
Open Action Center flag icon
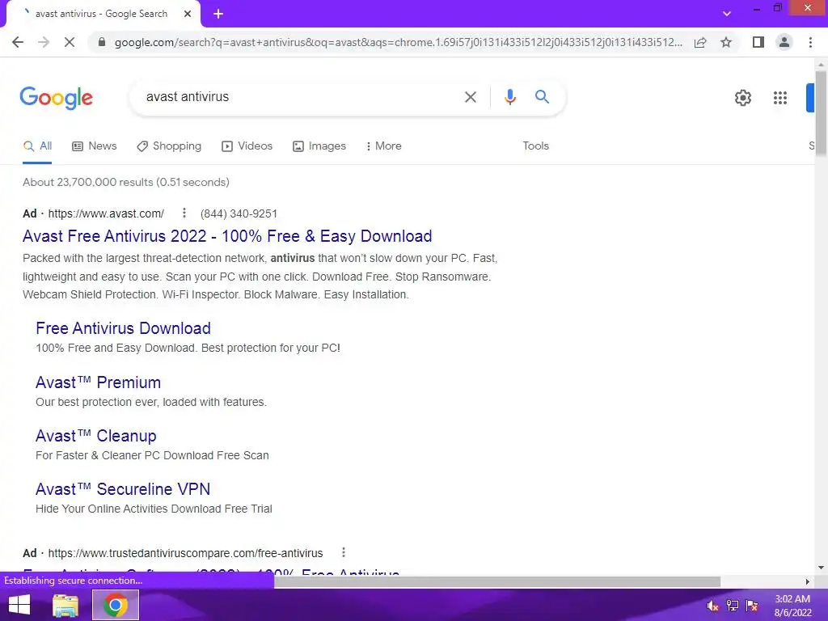pyautogui.click(x=752, y=606)
